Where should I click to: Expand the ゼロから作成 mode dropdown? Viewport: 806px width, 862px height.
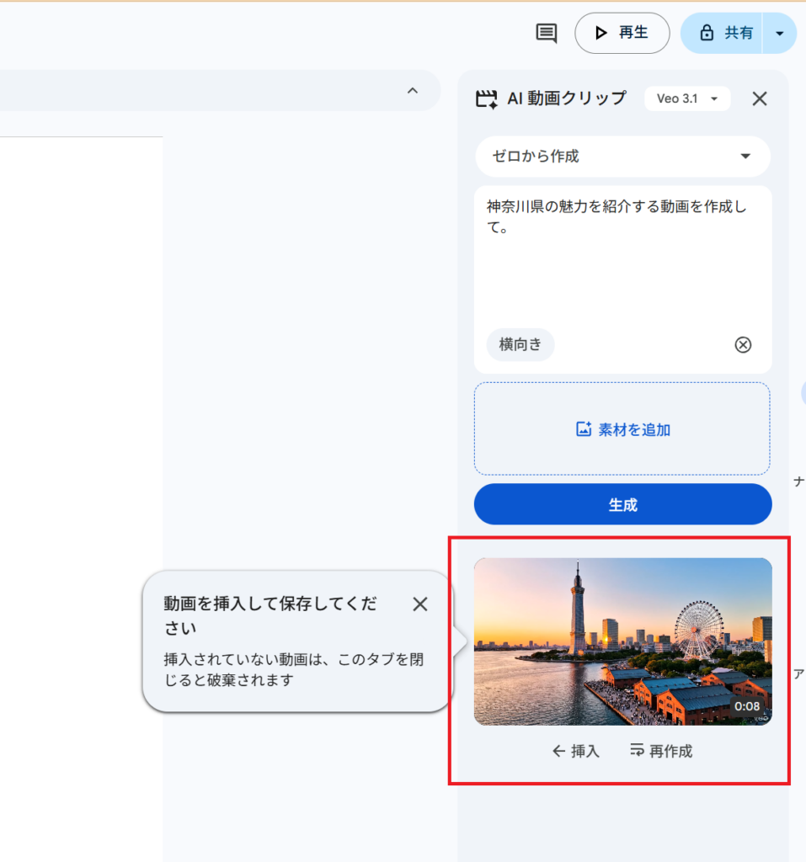[x=622, y=157]
